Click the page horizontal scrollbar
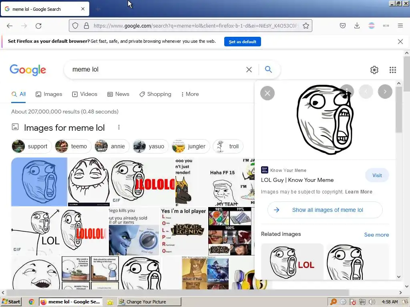 (178, 292)
